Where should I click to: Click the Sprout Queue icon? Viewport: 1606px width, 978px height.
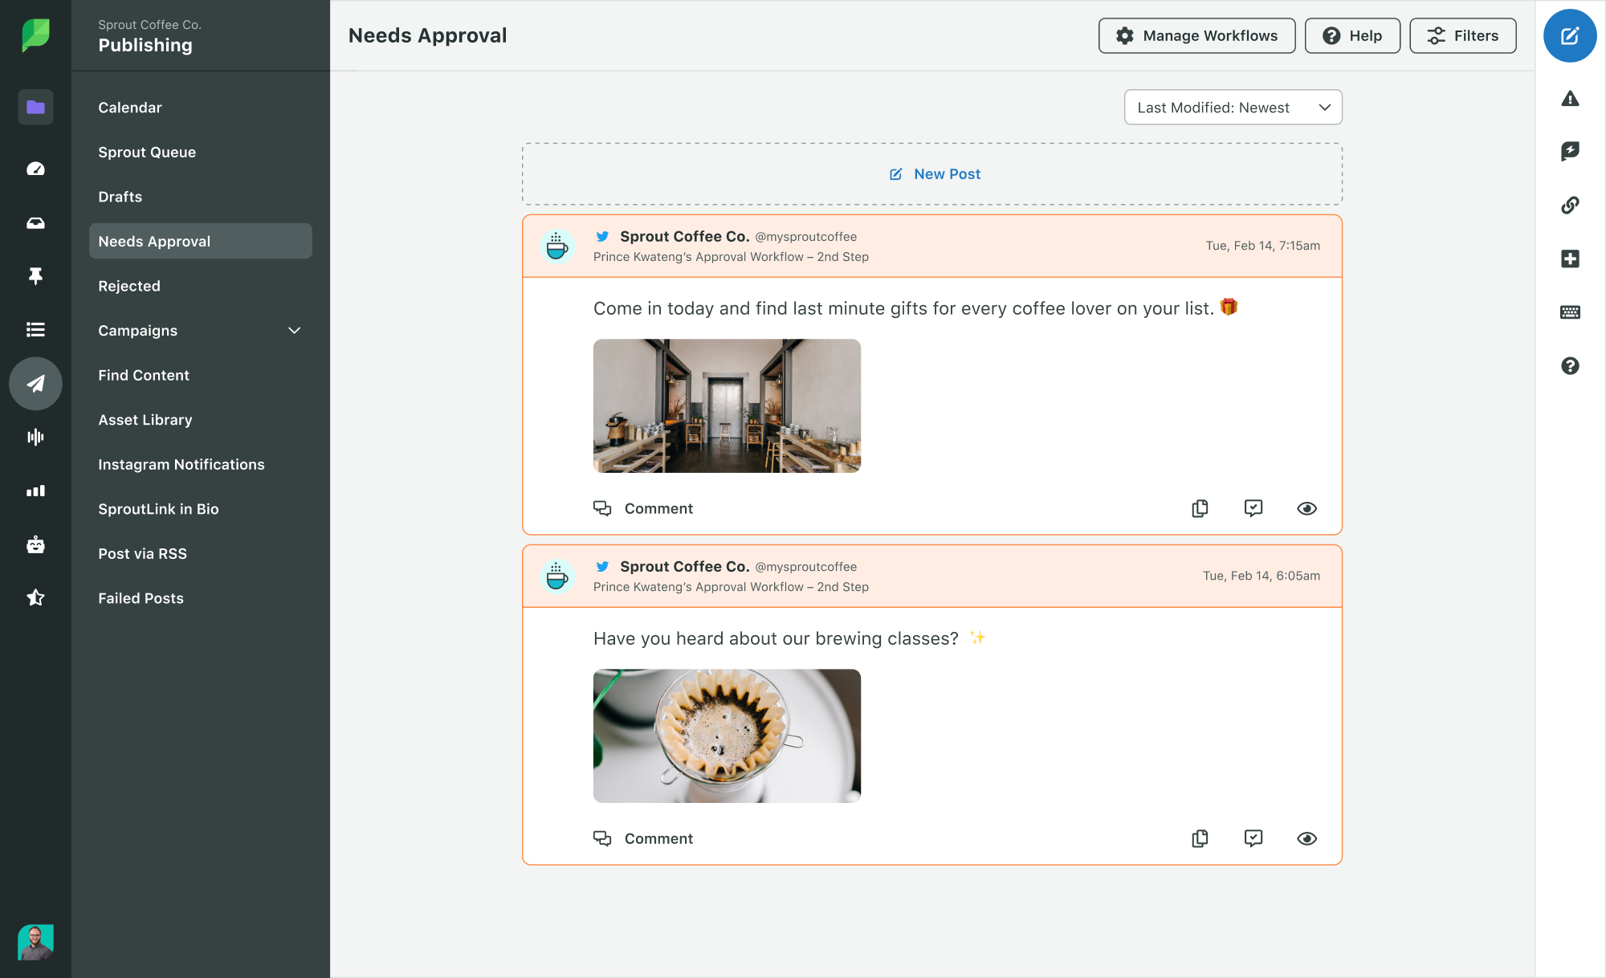[147, 151]
